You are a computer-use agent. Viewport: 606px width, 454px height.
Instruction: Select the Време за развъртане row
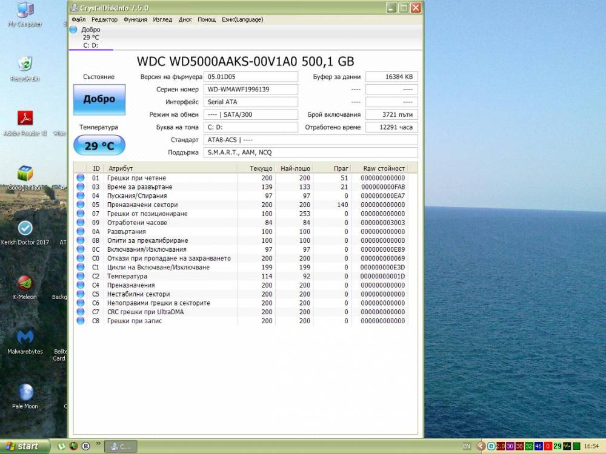pyautogui.click(x=241, y=187)
